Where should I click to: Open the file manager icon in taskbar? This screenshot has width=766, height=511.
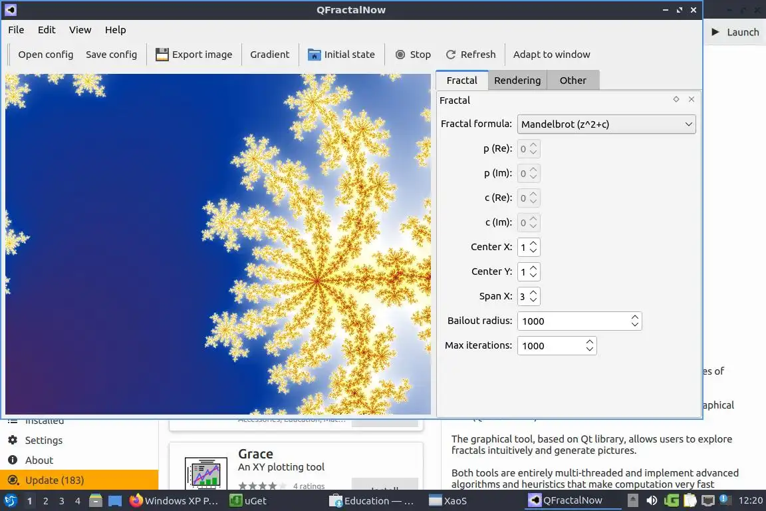[96, 500]
